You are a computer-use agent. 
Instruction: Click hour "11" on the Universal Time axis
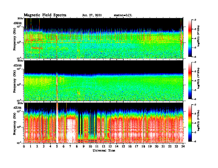[x=97, y=147]
